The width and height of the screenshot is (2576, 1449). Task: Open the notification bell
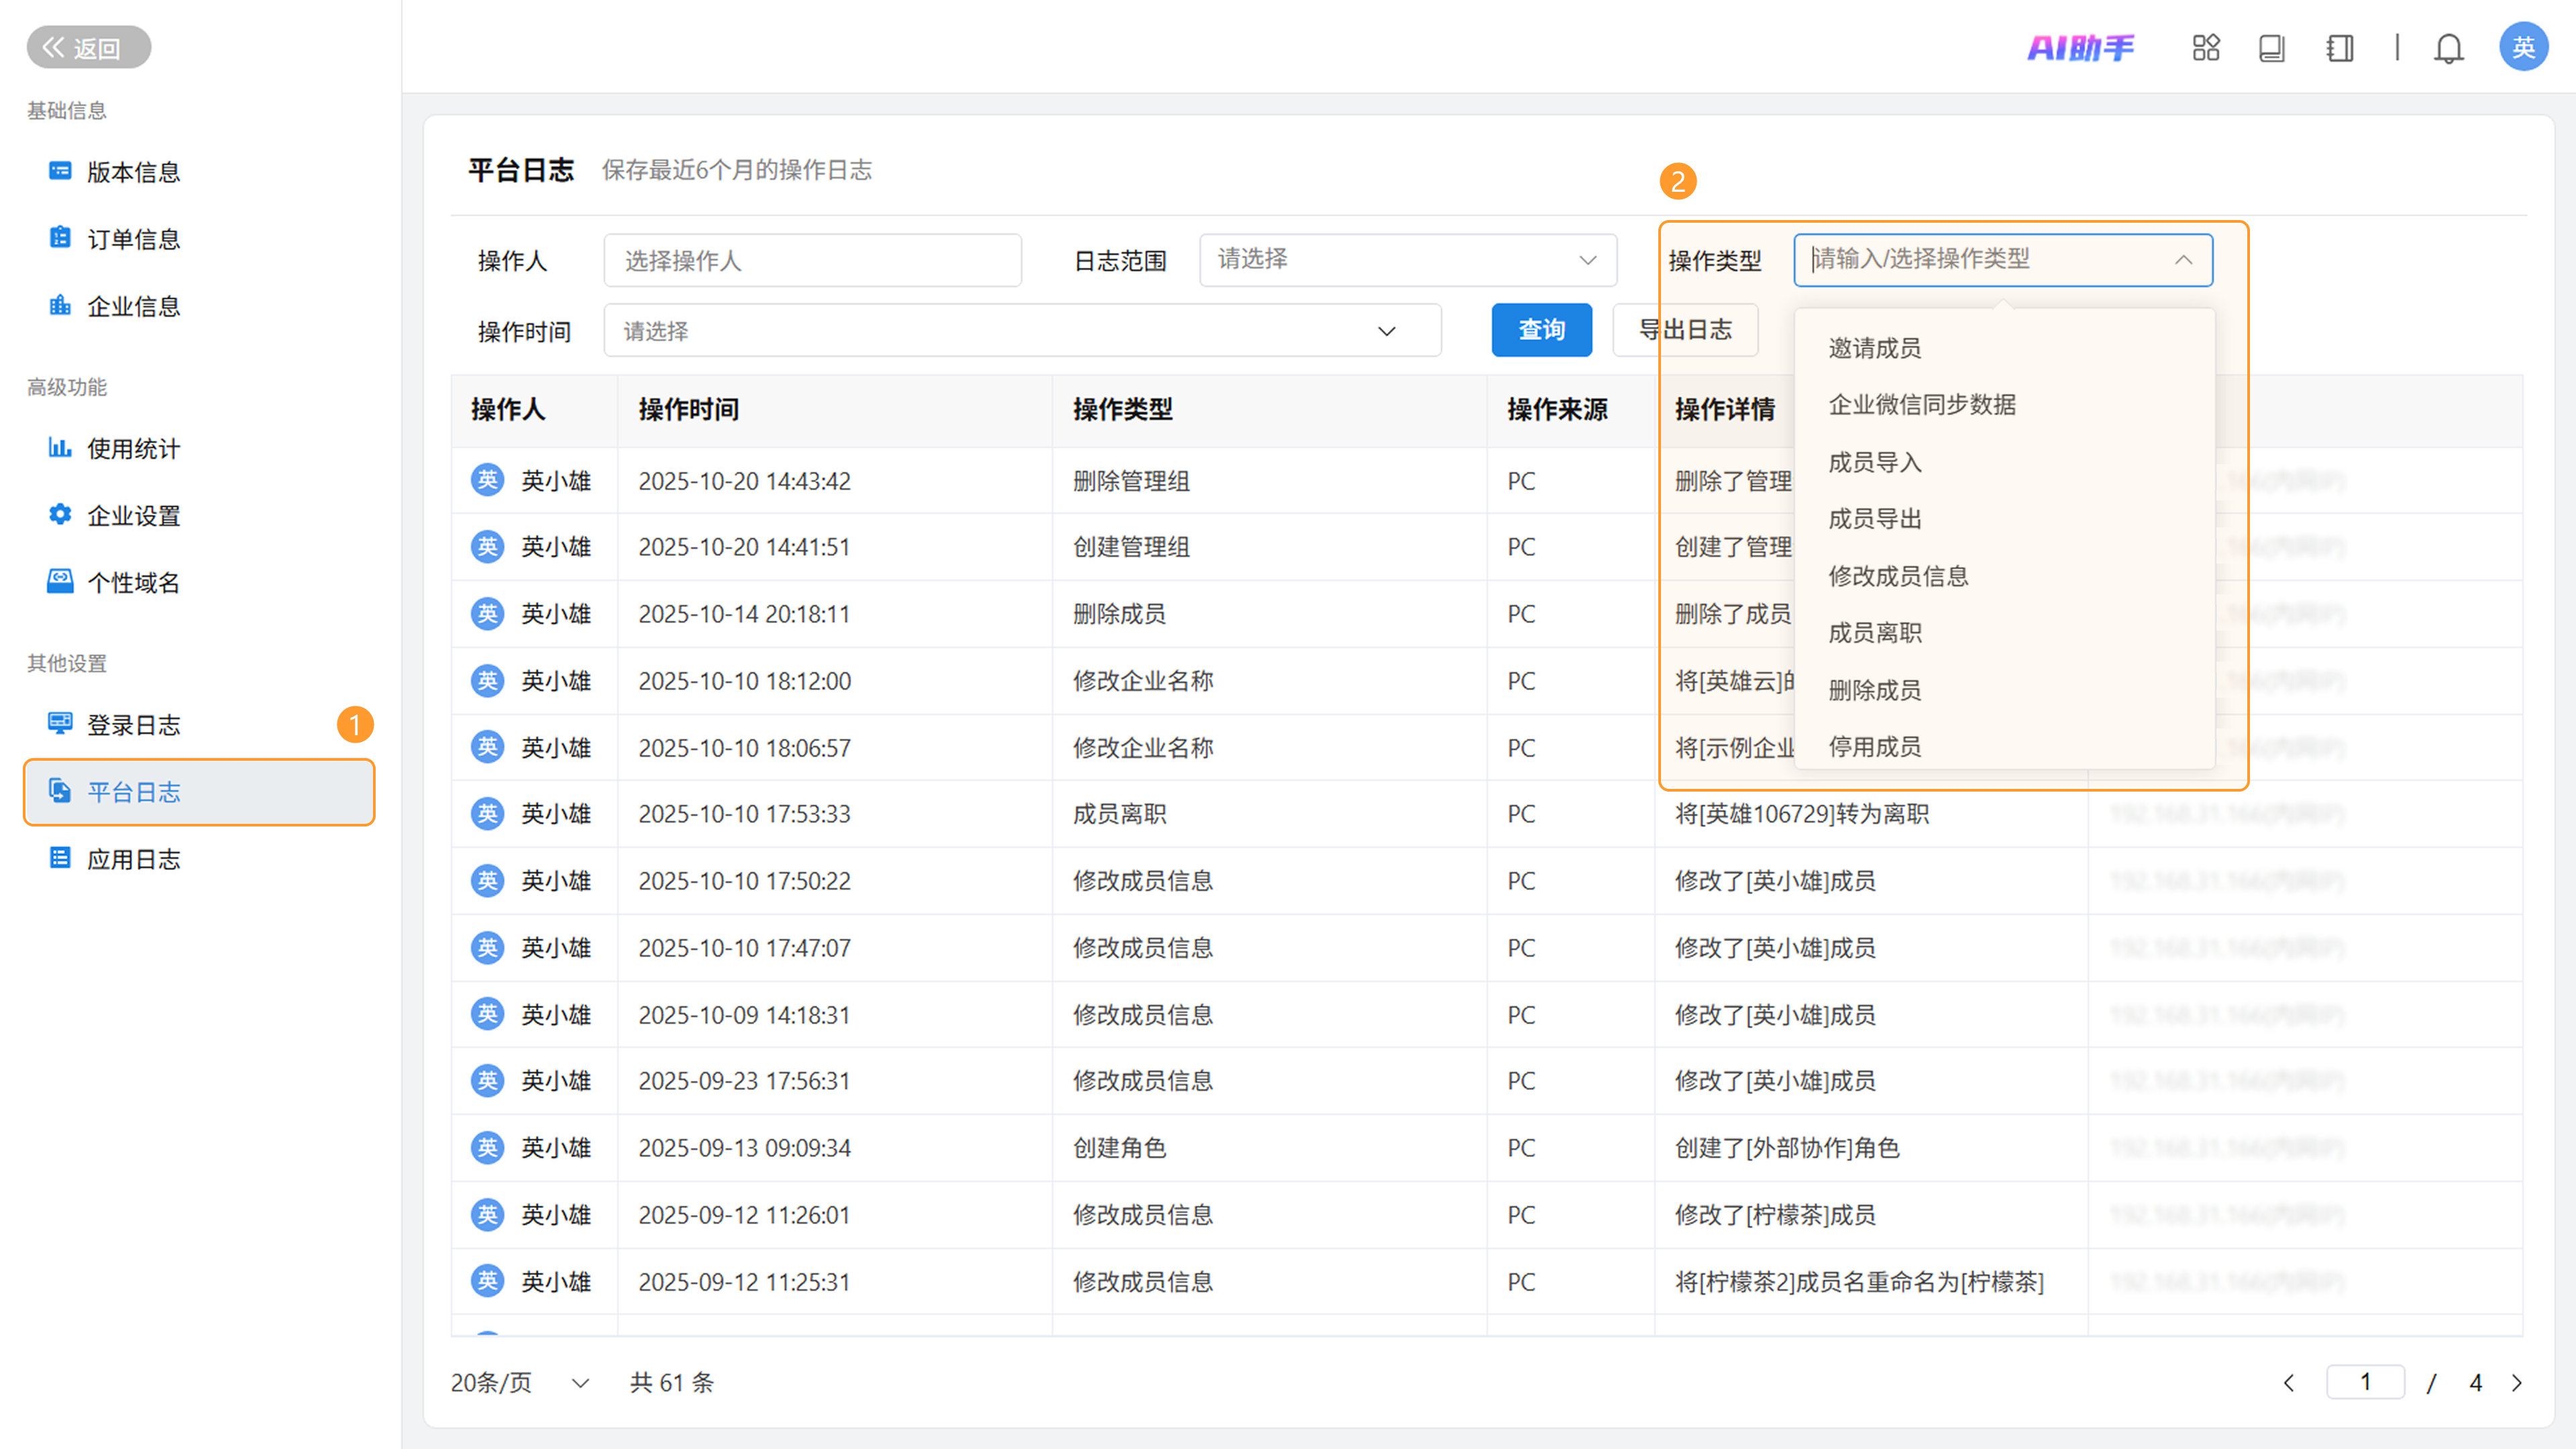pyautogui.click(x=2448, y=47)
